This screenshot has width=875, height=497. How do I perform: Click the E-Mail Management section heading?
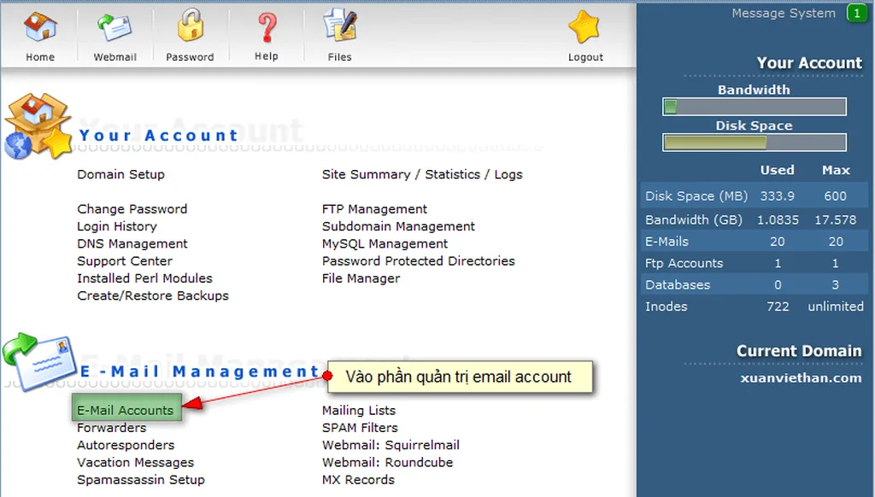199,371
